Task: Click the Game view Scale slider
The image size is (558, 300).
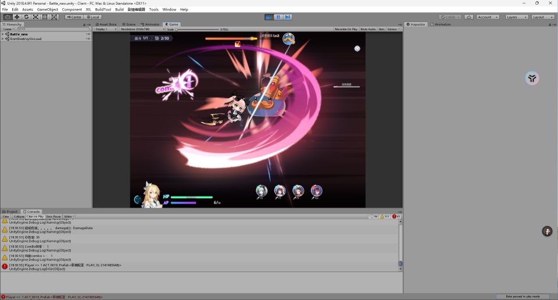Action: (x=198, y=29)
